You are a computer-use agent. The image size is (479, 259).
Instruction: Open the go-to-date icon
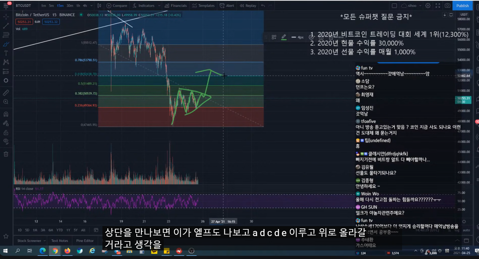pyautogui.click(x=96, y=230)
